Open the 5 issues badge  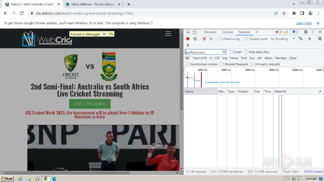click(x=295, y=32)
